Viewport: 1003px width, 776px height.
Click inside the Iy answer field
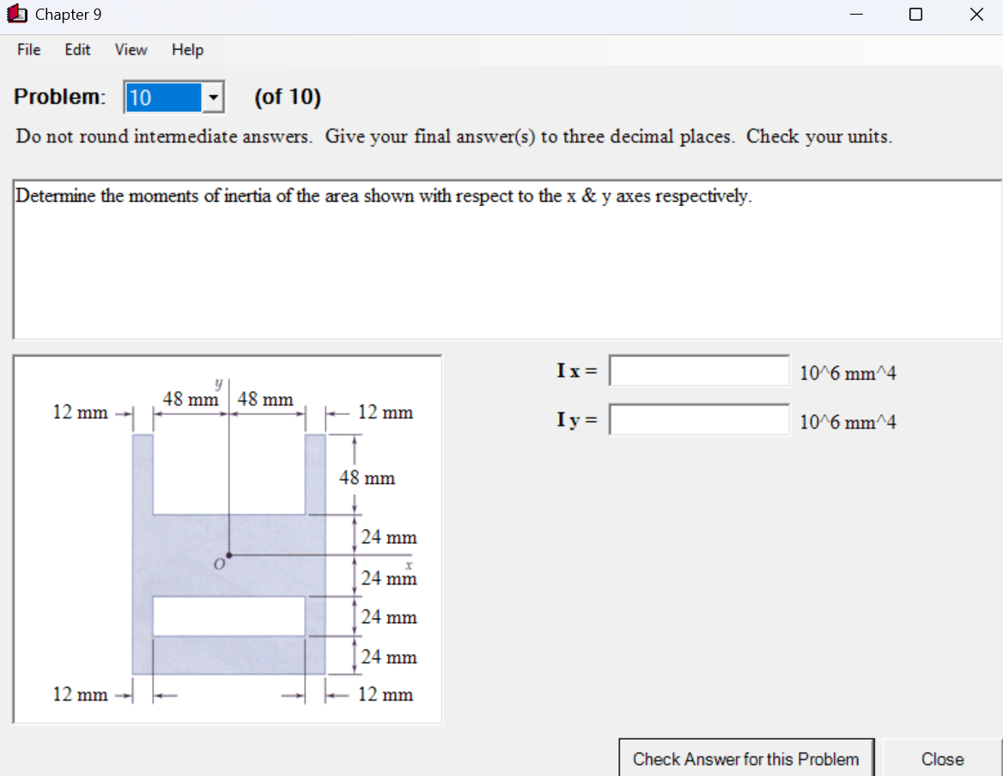(x=698, y=419)
